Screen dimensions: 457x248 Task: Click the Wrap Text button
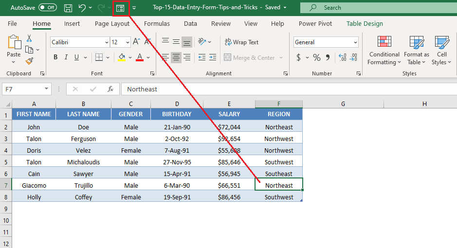tap(241, 42)
